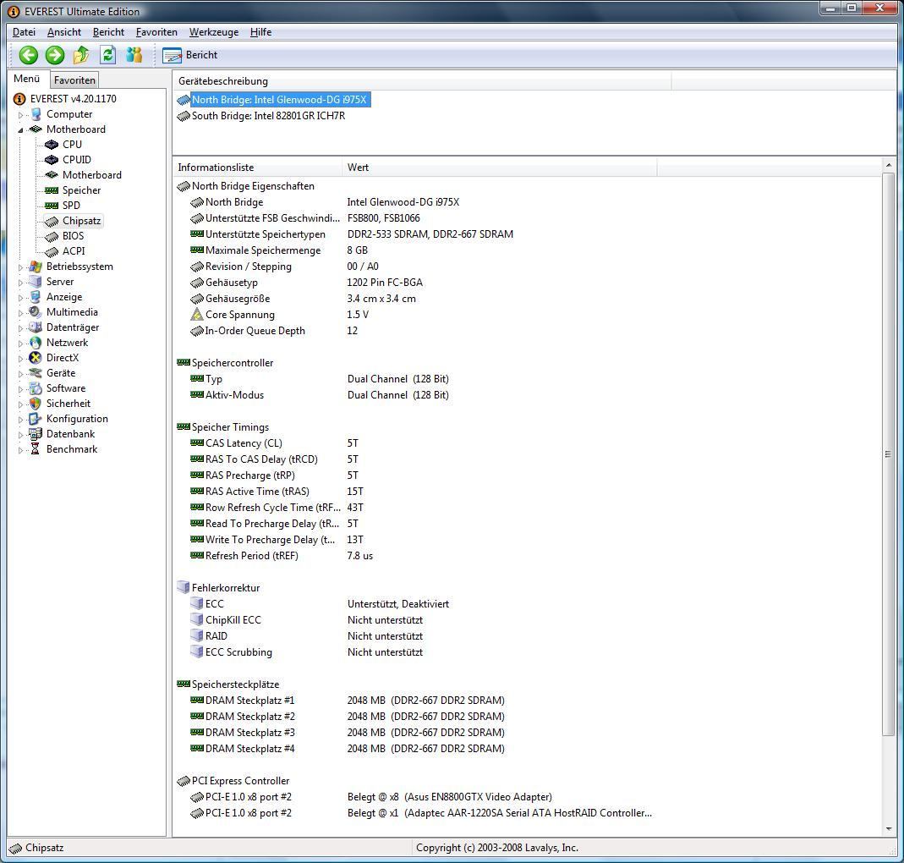Viewport: 904px width, 863px height.
Task: Switch to the Favoriten tab
Action: tap(74, 80)
